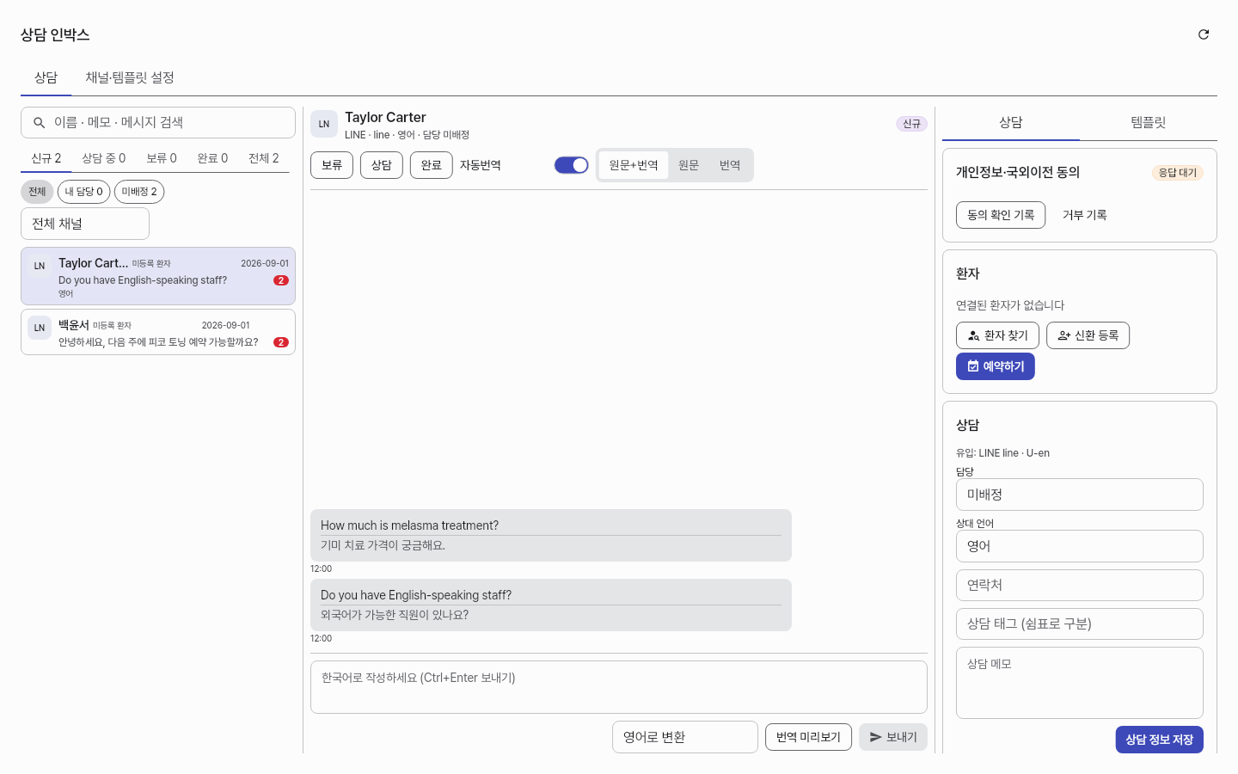Click the unread badge on Taylor Carter conversation
Viewport: 1238px width, 774px height.
[x=281, y=280]
